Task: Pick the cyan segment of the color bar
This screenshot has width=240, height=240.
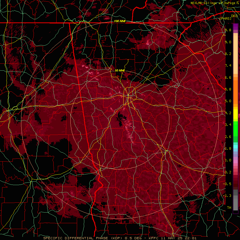Action: pos(235,147)
